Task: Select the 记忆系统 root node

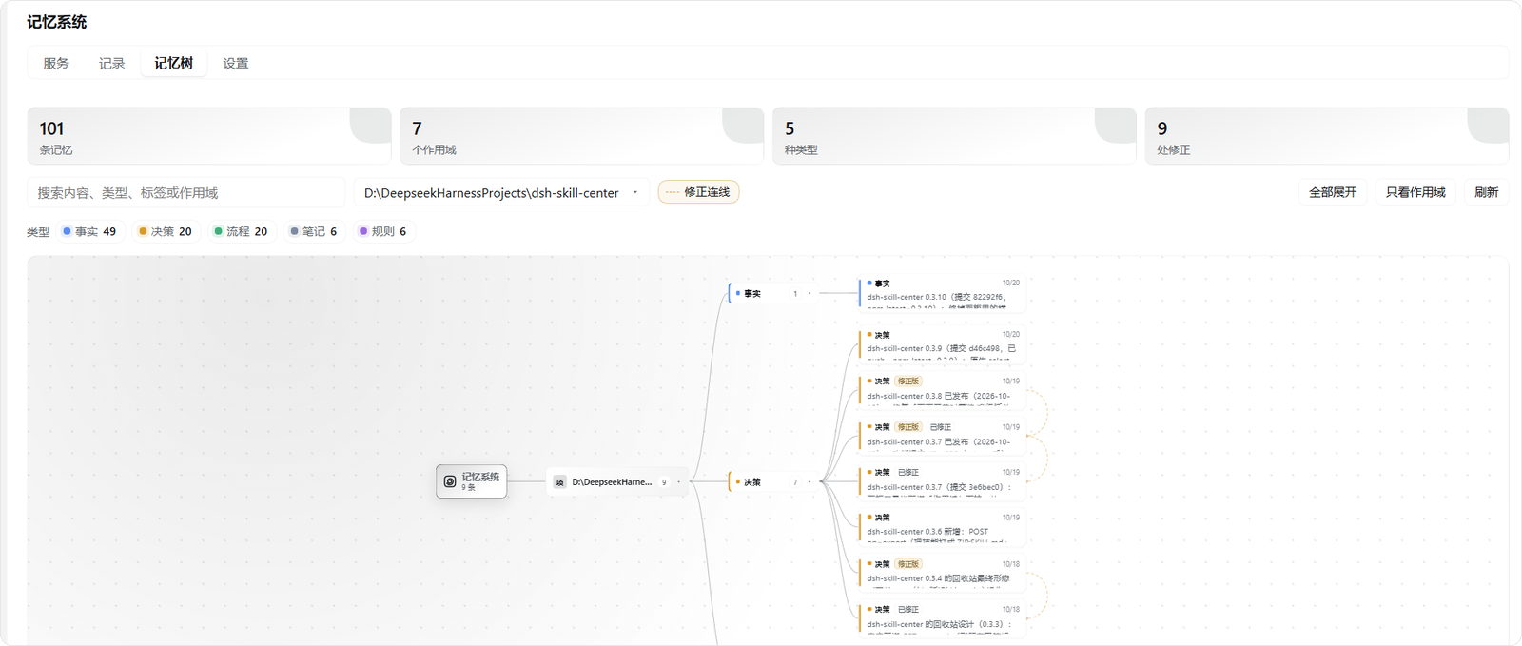Action: (472, 481)
